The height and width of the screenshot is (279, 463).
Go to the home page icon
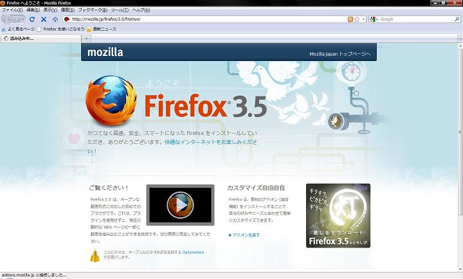click(x=55, y=19)
